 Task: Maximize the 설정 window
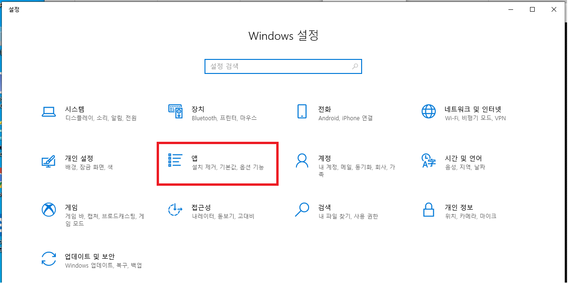[532, 9]
